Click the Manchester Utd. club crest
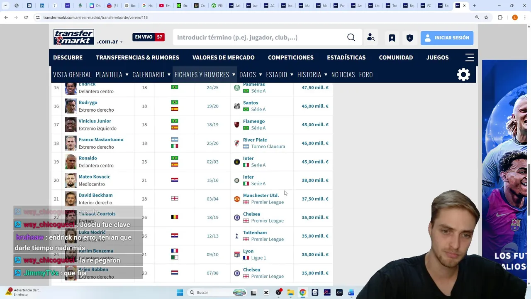 pyautogui.click(x=237, y=199)
